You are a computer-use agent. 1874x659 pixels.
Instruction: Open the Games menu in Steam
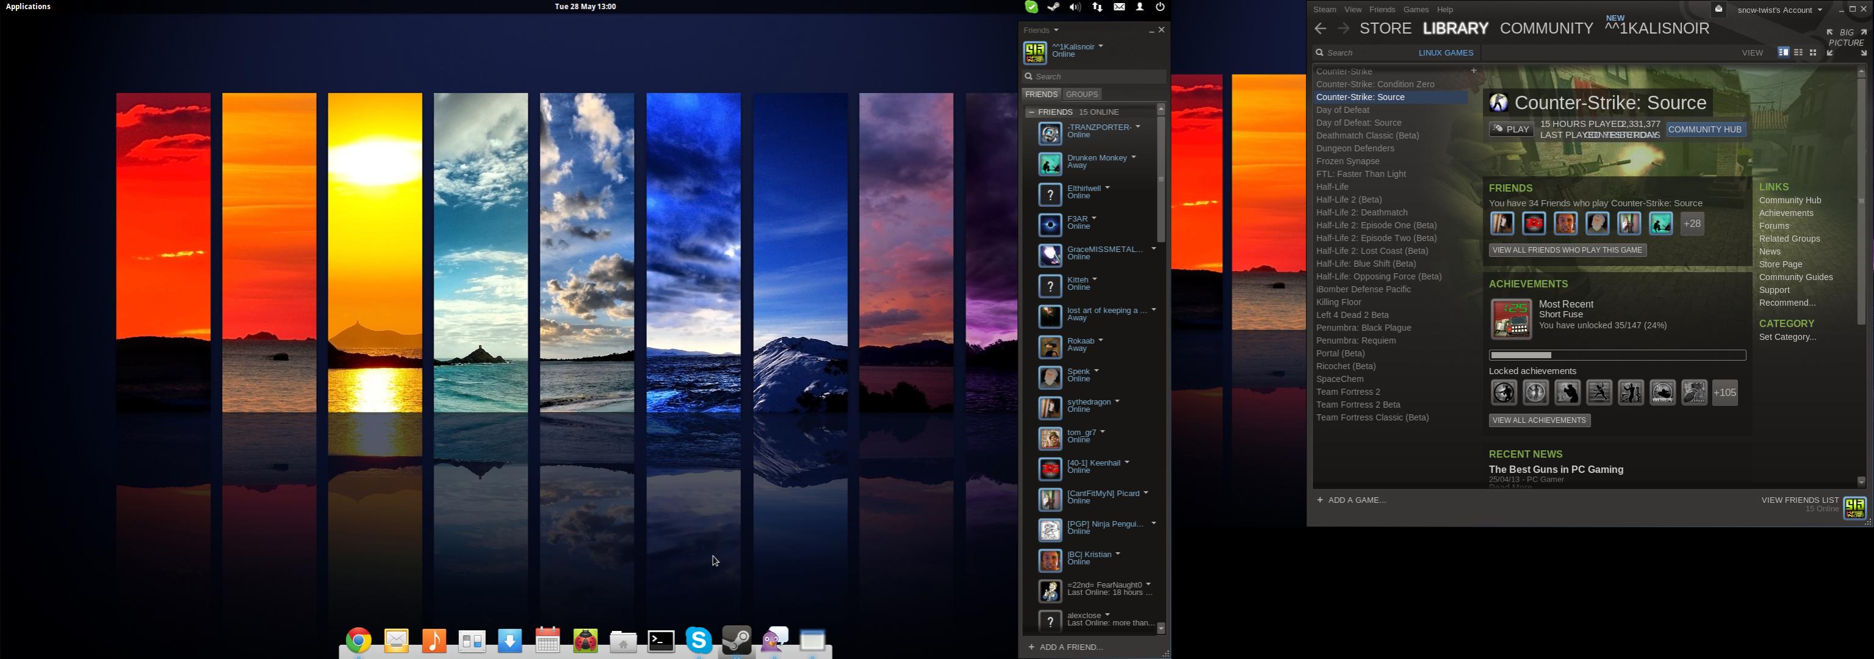[1416, 10]
